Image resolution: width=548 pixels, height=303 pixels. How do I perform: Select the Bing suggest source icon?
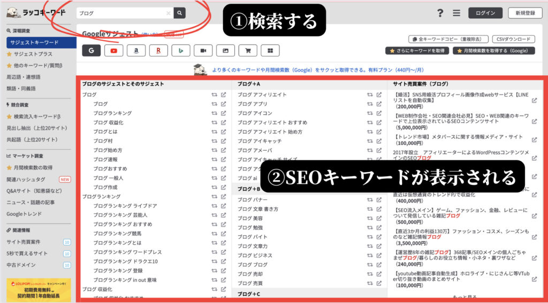tap(181, 51)
